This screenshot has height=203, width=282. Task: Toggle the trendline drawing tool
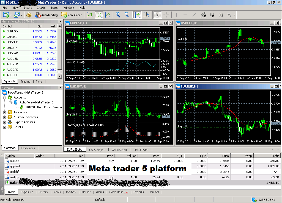click(x=195, y=15)
